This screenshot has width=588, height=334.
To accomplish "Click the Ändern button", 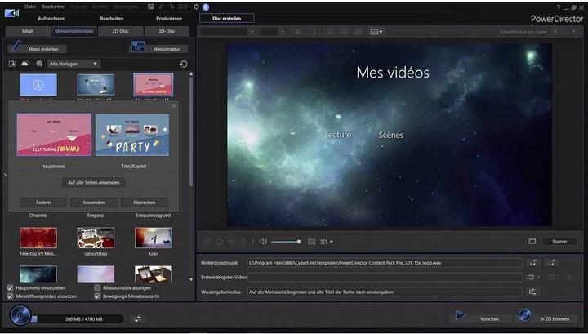I will pyautogui.click(x=43, y=203).
